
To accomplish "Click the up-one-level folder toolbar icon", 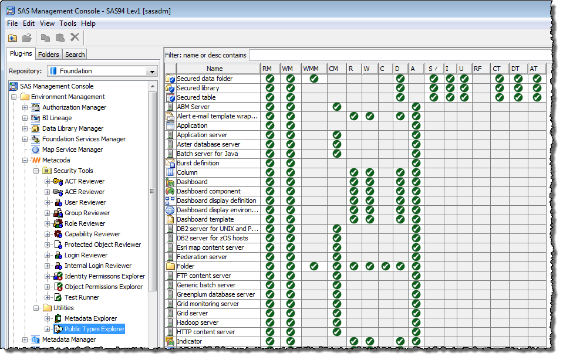I will click(x=13, y=38).
